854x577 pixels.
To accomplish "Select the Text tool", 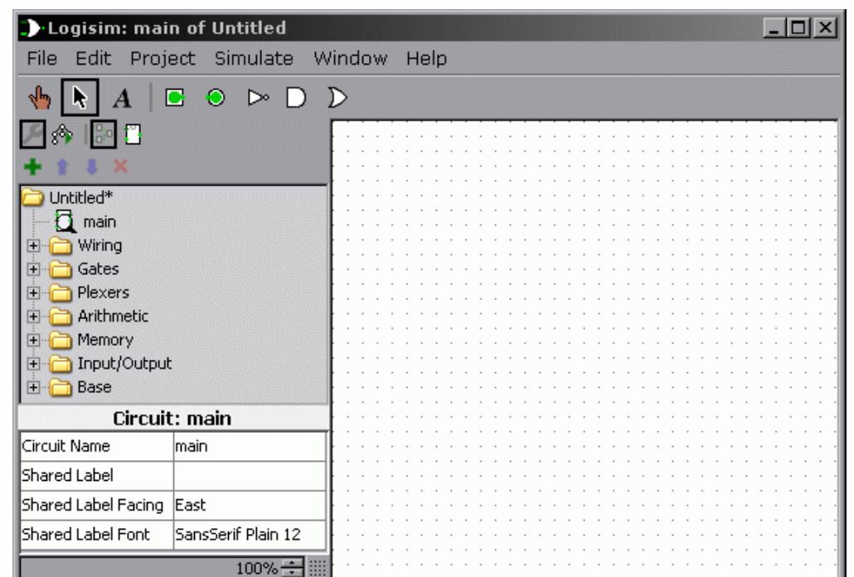I will click(122, 99).
